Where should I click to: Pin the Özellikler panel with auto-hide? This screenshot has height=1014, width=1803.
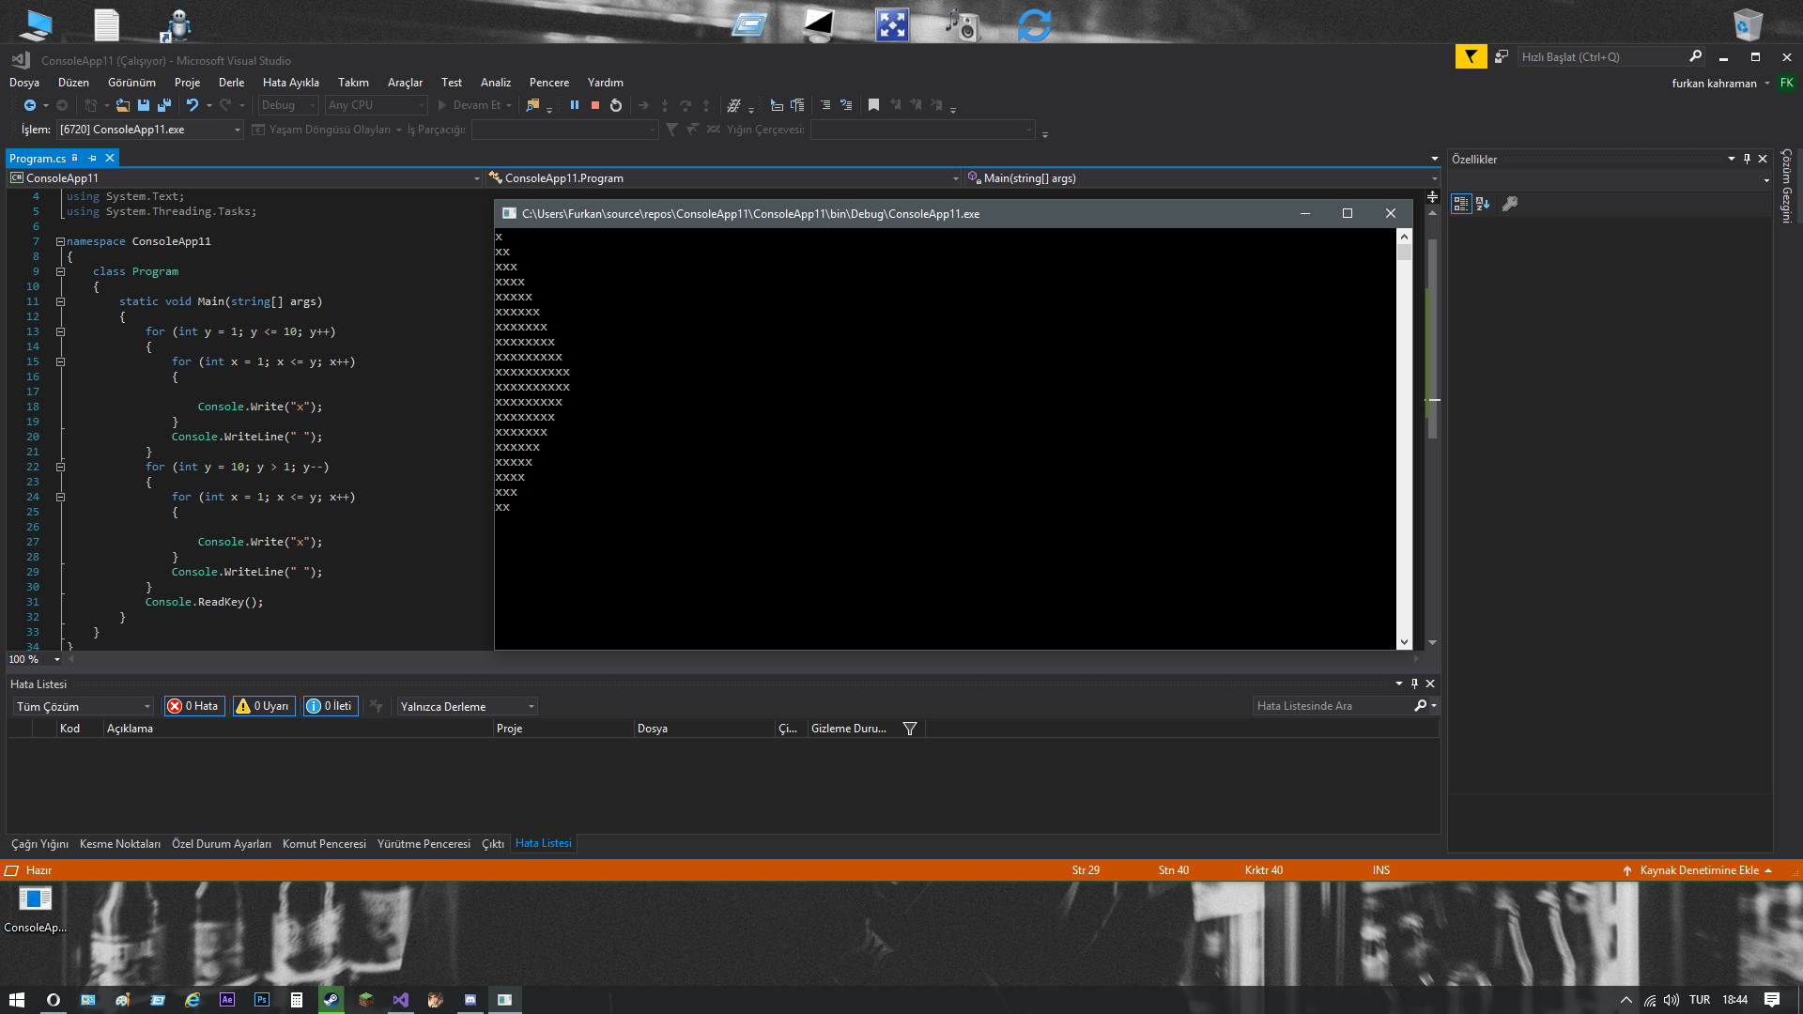coord(1747,159)
